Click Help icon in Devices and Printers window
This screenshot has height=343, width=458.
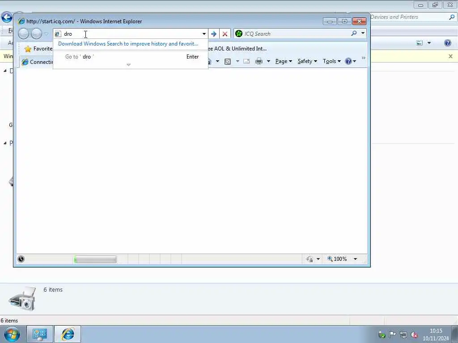[x=447, y=43]
